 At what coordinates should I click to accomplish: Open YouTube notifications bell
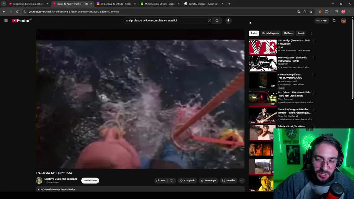coord(334,20)
